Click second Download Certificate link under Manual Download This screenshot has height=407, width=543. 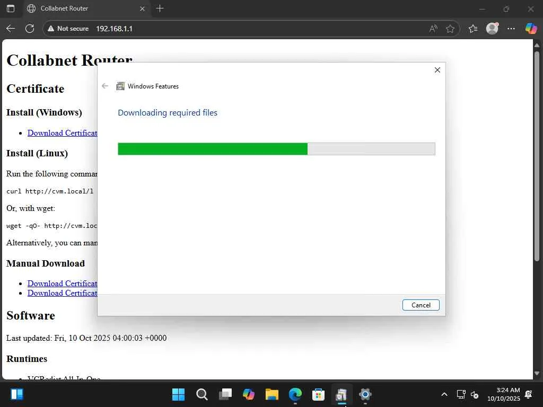pos(63,293)
